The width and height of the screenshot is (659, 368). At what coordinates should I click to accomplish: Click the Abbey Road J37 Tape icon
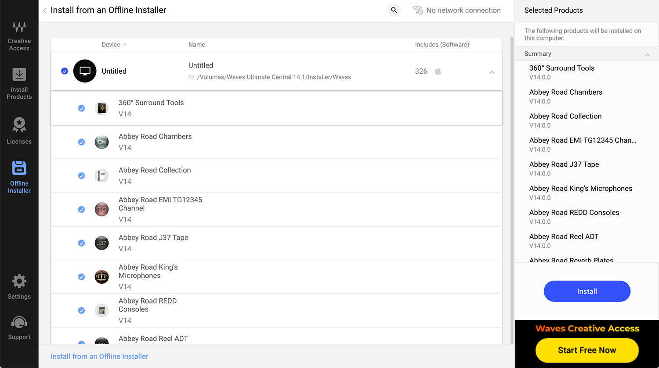(x=101, y=243)
